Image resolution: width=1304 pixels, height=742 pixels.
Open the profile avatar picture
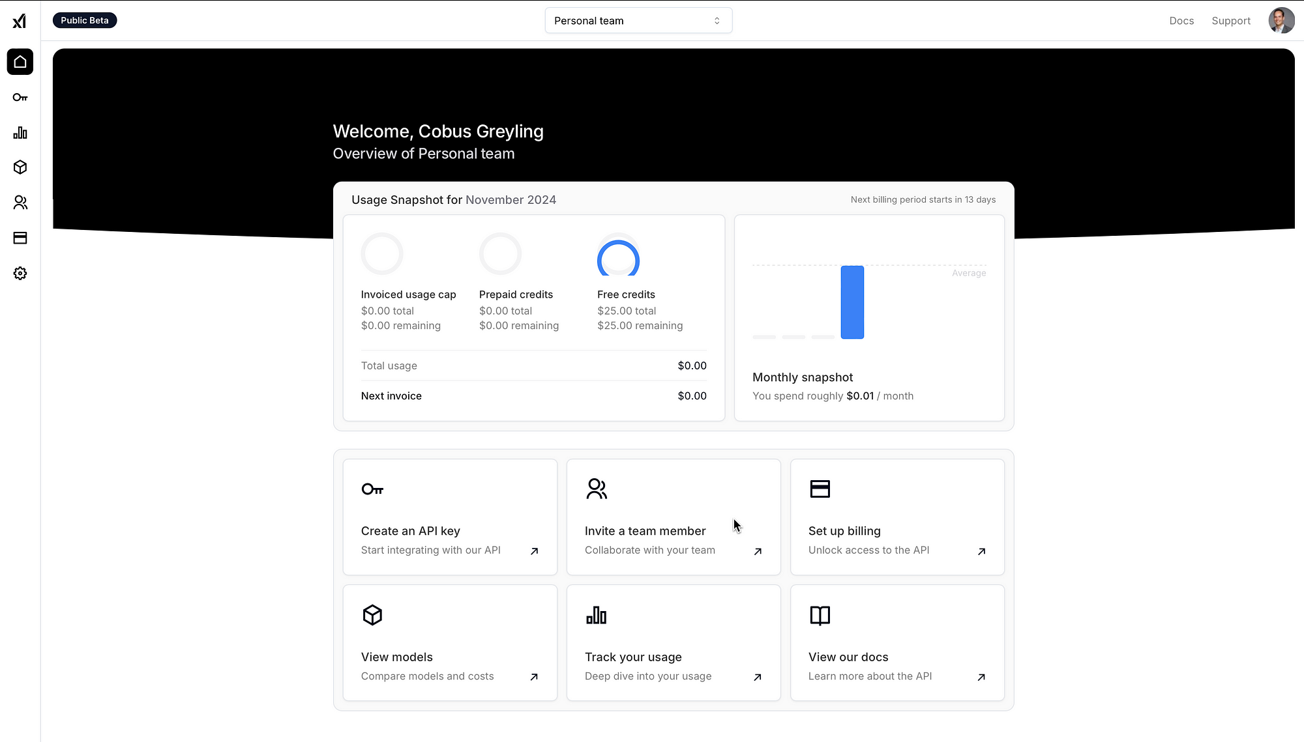pyautogui.click(x=1281, y=20)
